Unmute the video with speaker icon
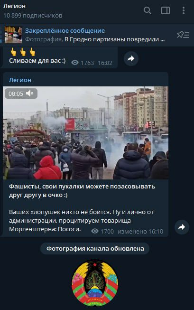194x310 pixels. click(29, 94)
